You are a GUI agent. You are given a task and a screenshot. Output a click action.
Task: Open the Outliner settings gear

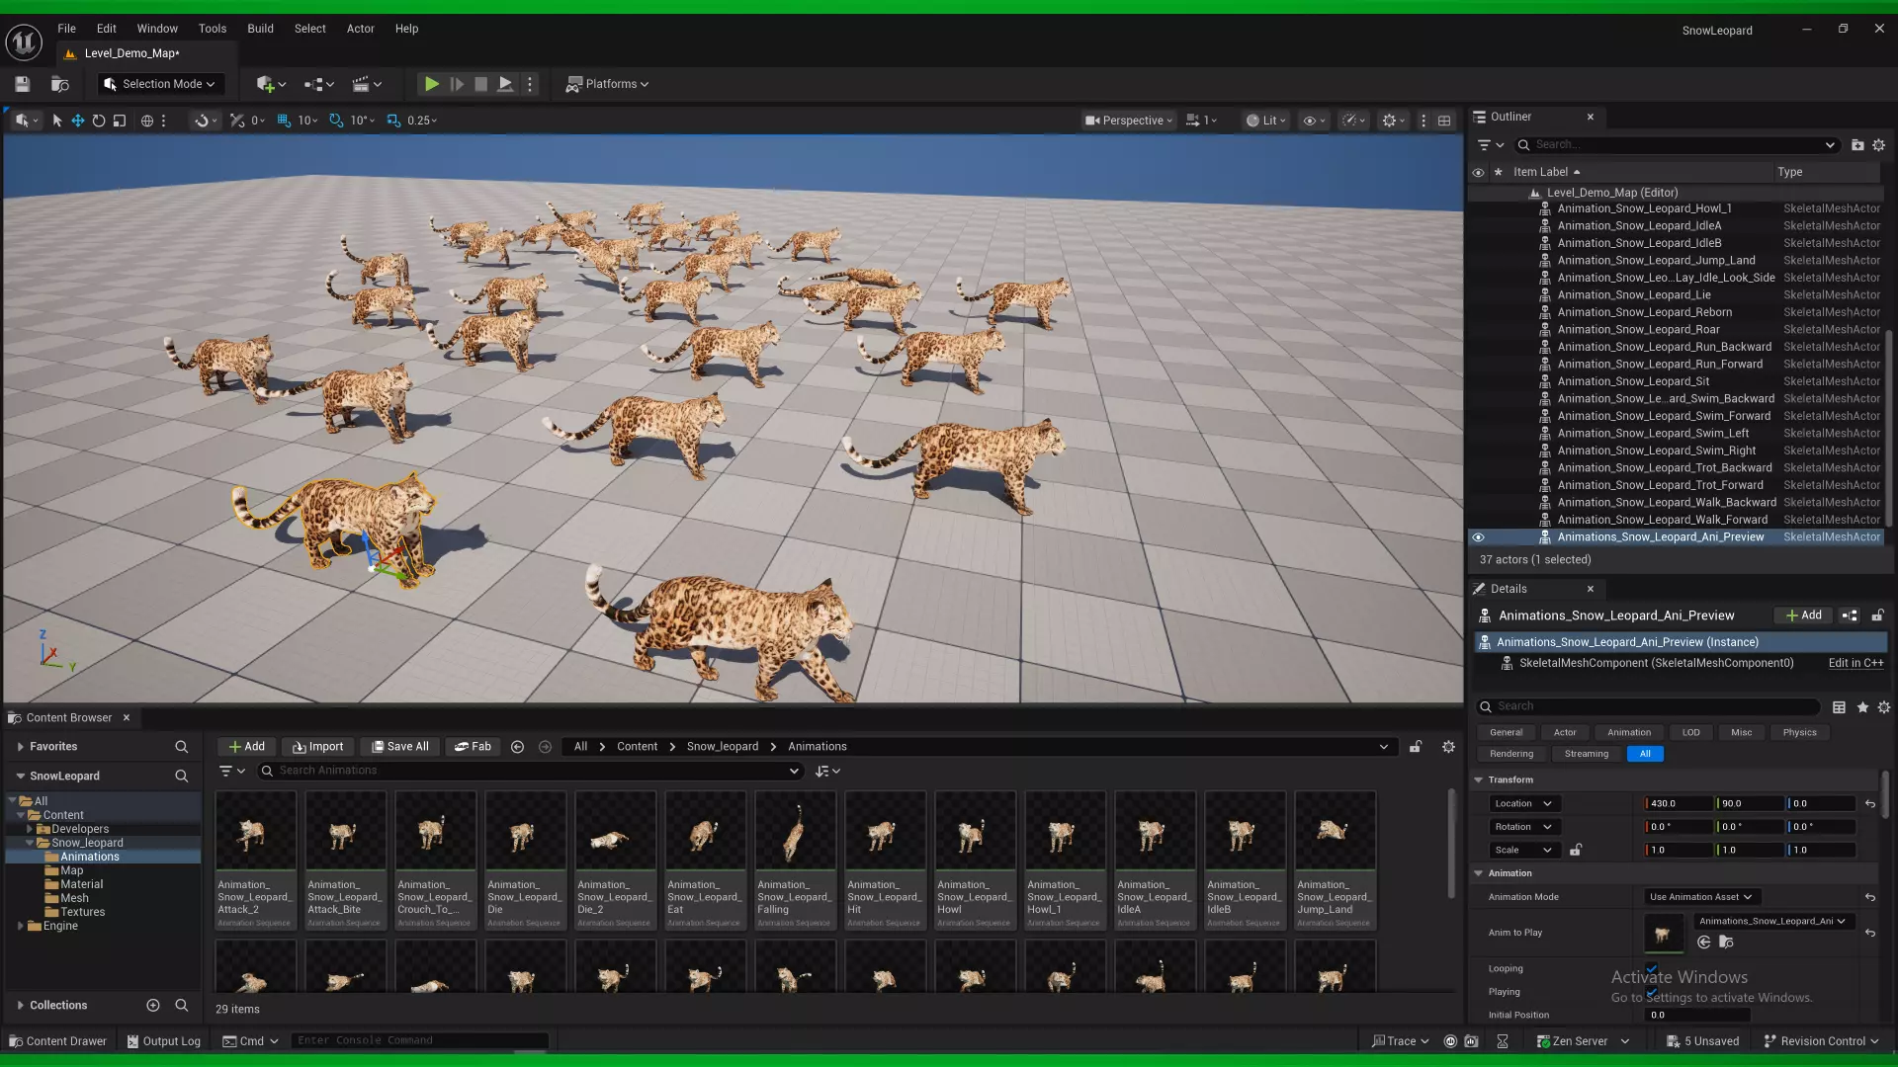pyautogui.click(x=1879, y=145)
